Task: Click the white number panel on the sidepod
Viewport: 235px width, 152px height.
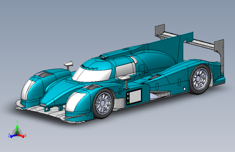Action: (x=135, y=96)
